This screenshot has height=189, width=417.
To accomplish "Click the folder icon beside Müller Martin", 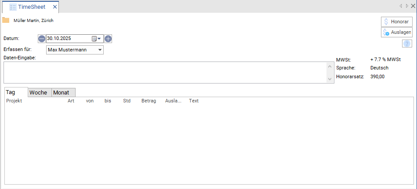I will coord(6,20).
